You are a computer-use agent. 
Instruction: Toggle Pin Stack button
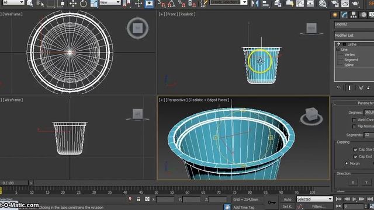click(338, 87)
